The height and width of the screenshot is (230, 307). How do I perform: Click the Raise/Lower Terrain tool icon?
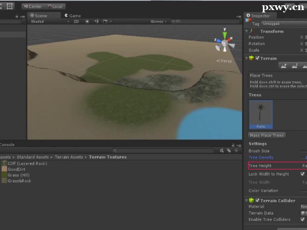click(x=284, y=66)
